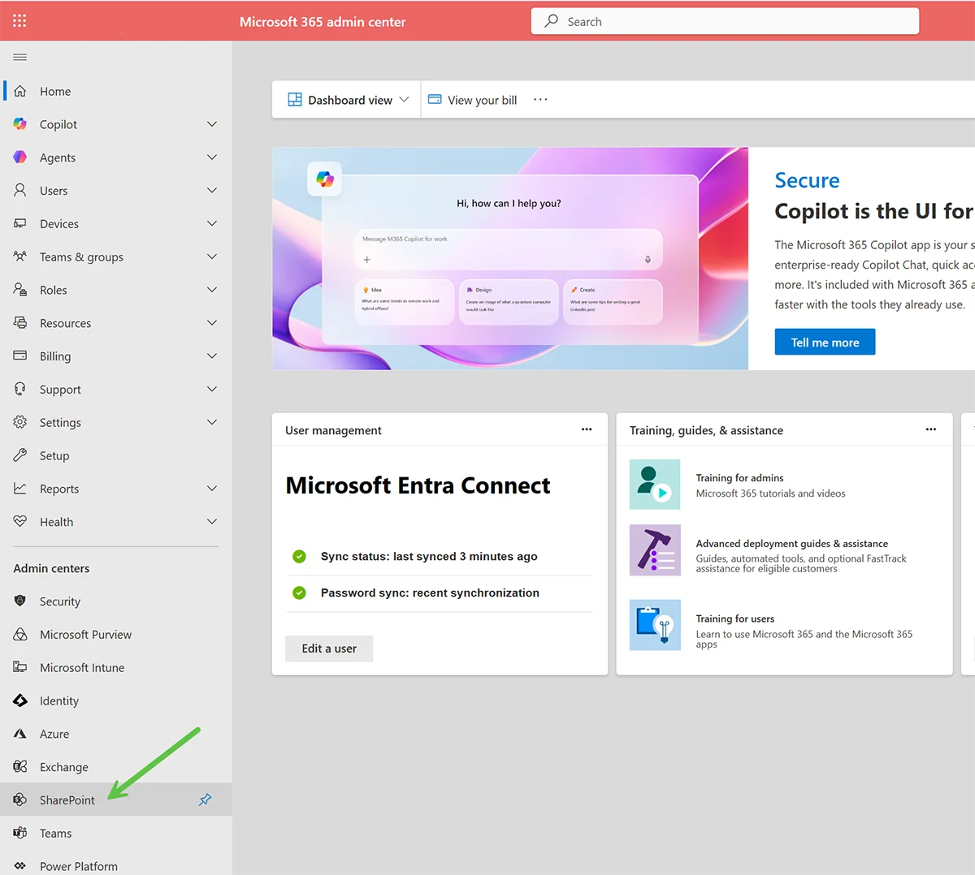Expand the Users navigation section
The image size is (975, 875).
click(211, 190)
